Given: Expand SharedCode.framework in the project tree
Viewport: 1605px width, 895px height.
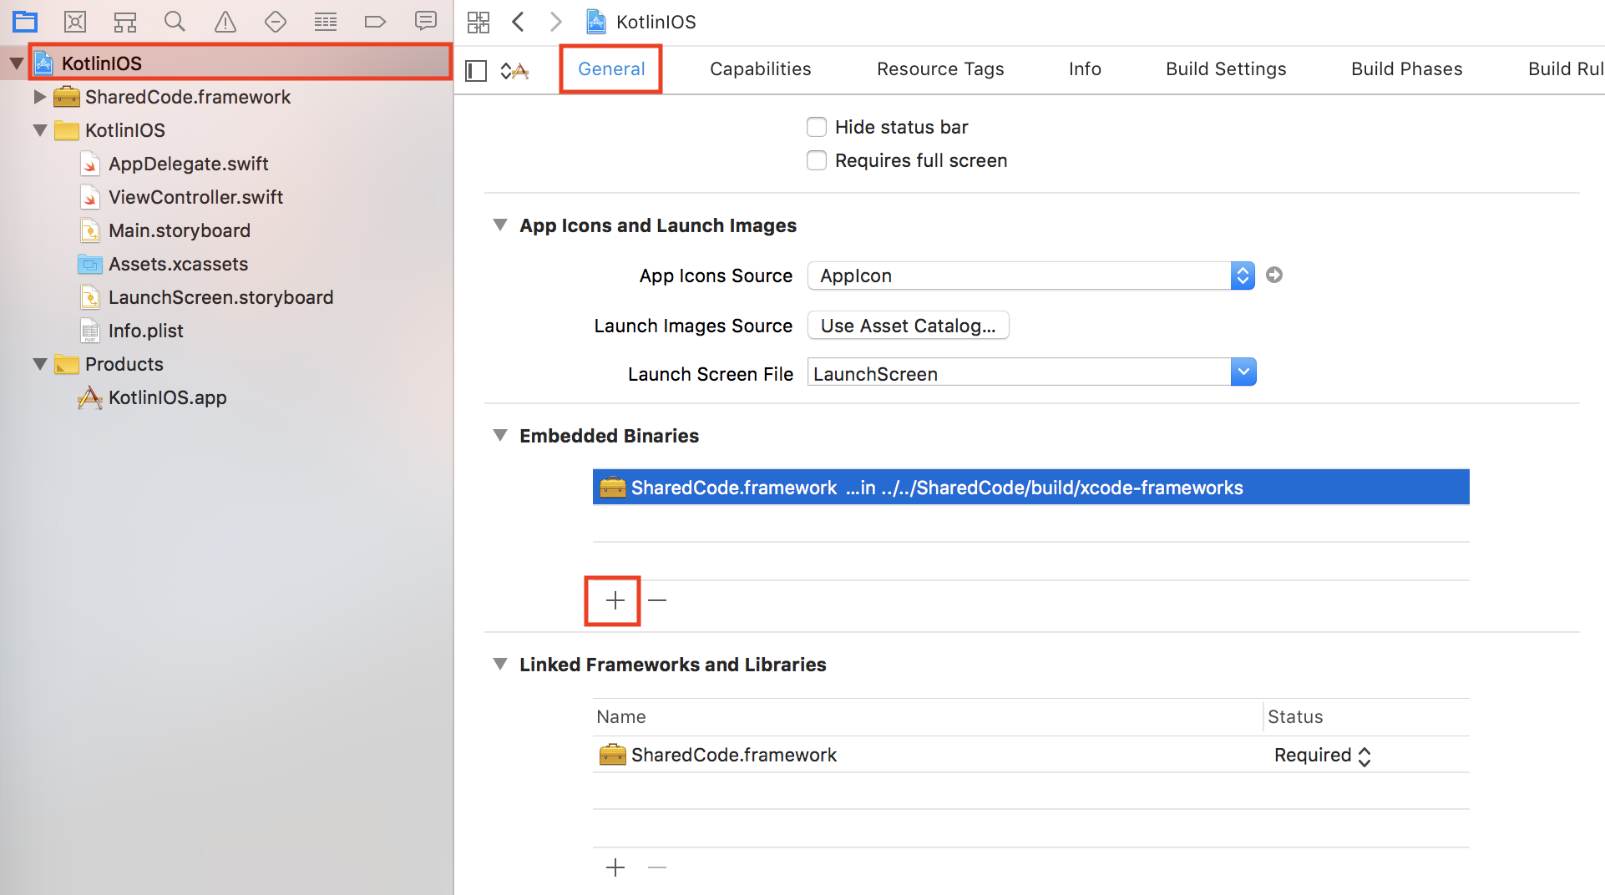Looking at the screenshot, I should pyautogui.click(x=39, y=97).
